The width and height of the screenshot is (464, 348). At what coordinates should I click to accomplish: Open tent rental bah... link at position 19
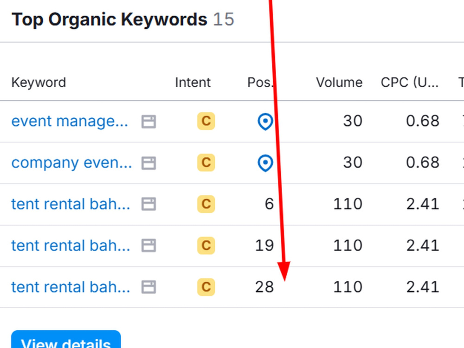pos(71,245)
